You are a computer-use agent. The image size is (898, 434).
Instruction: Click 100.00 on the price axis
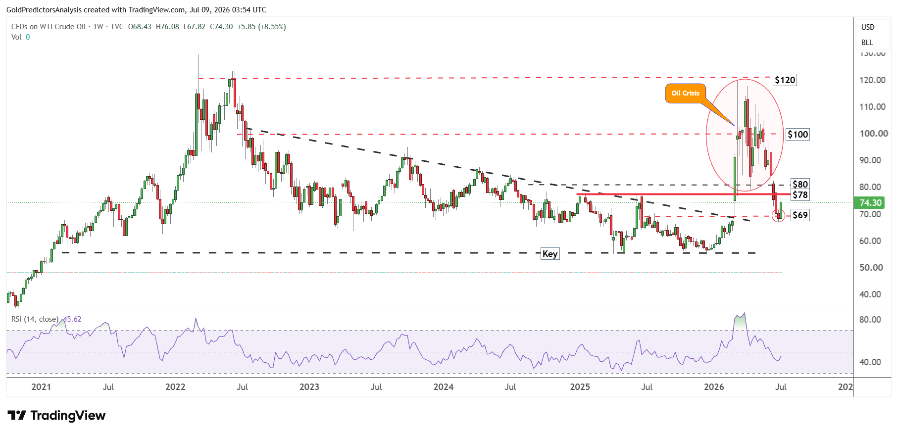874,134
